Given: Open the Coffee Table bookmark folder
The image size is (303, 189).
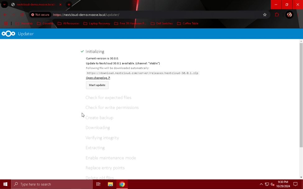Looking at the screenshot, I should (188, 23).
